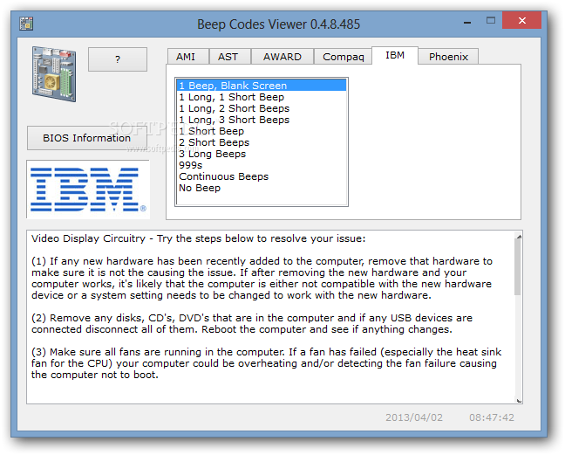This screenshot has width=565, height=455.
Task: Open help with the ? button
Action: pos(118,59)
